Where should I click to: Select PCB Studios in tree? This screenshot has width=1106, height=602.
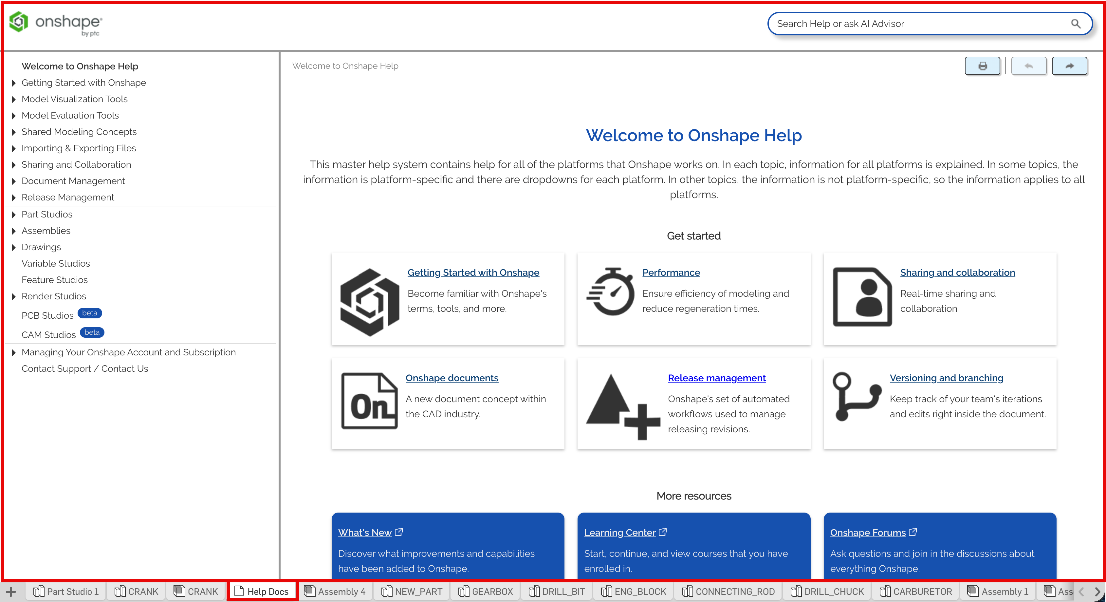(47, 316)
